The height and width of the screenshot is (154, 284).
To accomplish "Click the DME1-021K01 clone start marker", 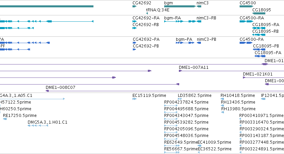I will pyautogui.click(x=244, y=78).
